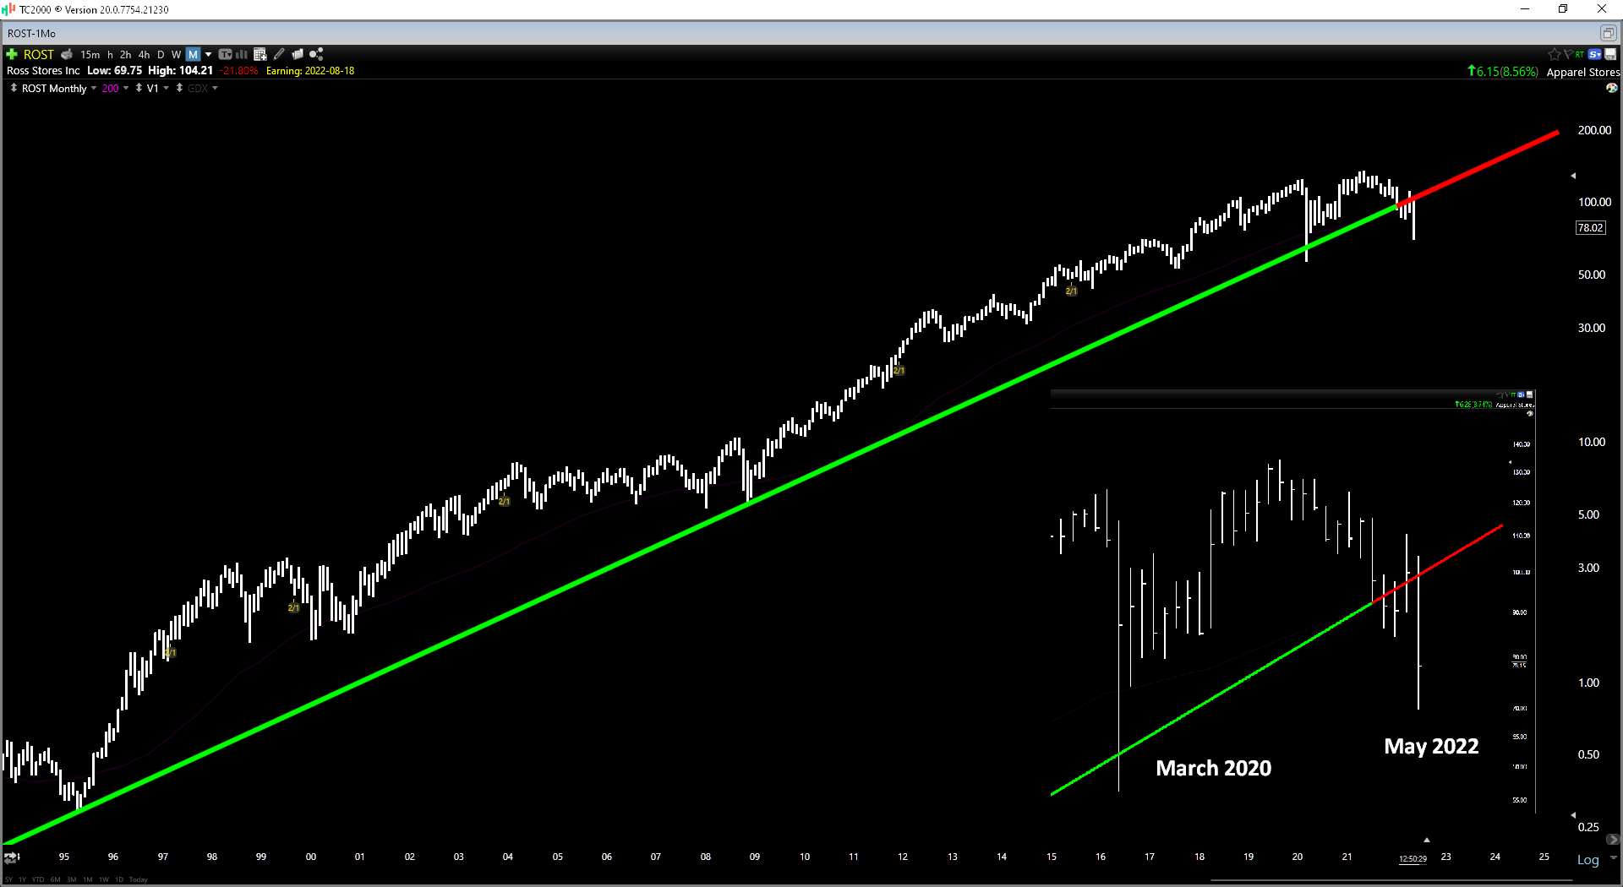Switch to the hourly h timeframe

[110, 54]
